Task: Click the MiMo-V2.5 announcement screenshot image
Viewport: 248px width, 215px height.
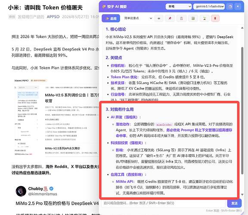Action: (56, 117)
